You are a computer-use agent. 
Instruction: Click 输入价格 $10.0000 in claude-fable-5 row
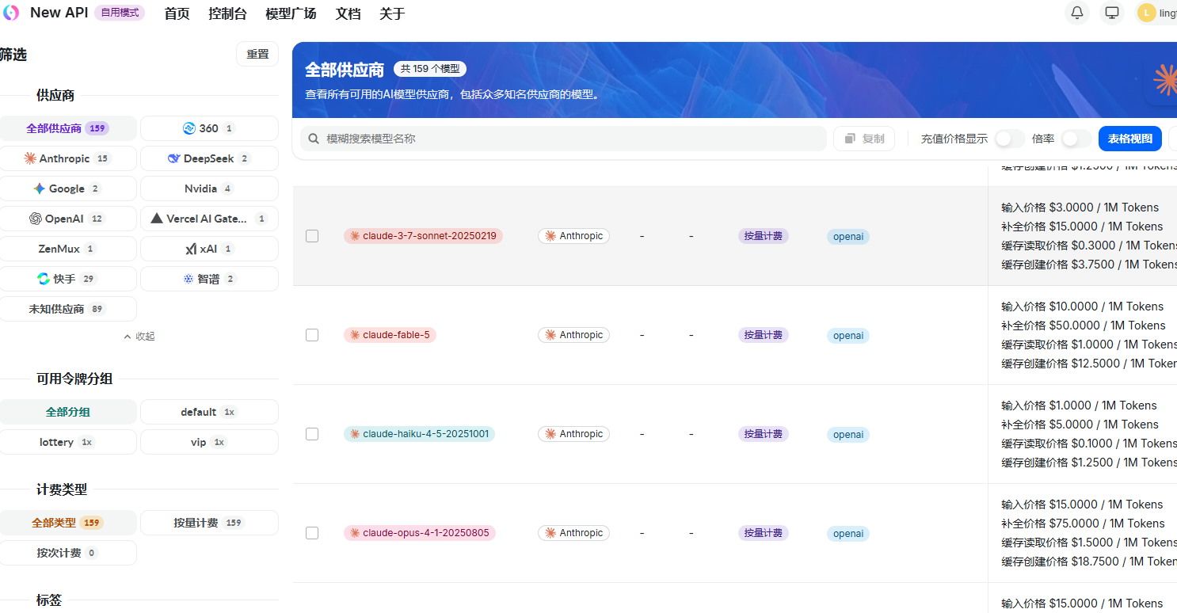pyautogui.click(x=1082, y=306)
